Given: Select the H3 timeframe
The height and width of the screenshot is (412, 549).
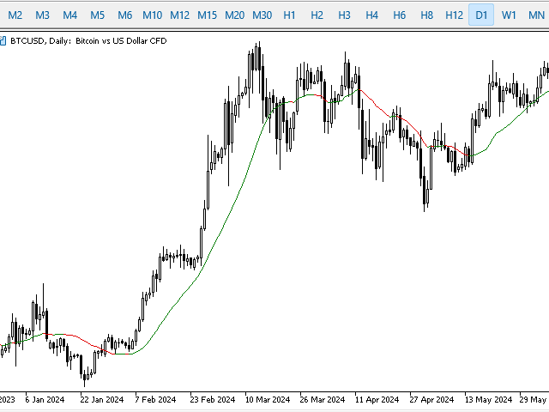Looking at the screenshot, I should pos(344,15).
